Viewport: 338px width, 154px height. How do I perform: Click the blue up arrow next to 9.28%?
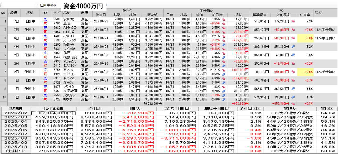click(224, 91)
